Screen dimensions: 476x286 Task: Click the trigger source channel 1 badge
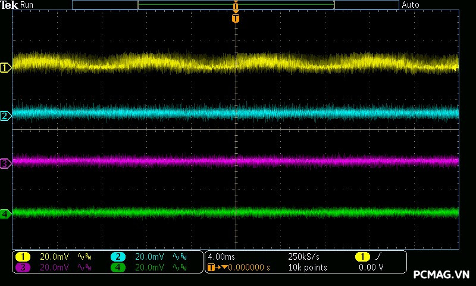[x=362, y=257]
